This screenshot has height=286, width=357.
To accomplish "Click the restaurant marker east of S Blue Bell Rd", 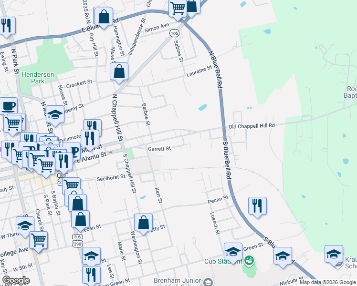I will click(257, 206).
